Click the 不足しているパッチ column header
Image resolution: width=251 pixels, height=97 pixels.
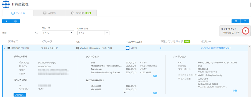pyautogui.click(x=172, y=41)
